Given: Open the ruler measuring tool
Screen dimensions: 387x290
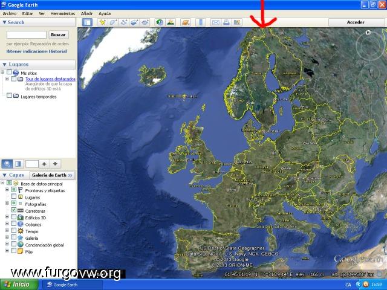Looking at the screenshot, I should click(201, 22).
